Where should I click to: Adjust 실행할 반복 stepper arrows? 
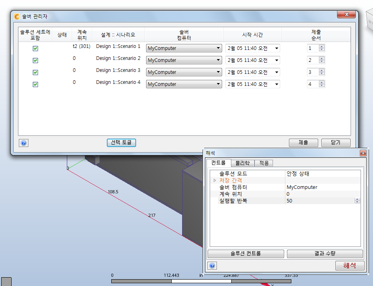[x=357, y=201]
